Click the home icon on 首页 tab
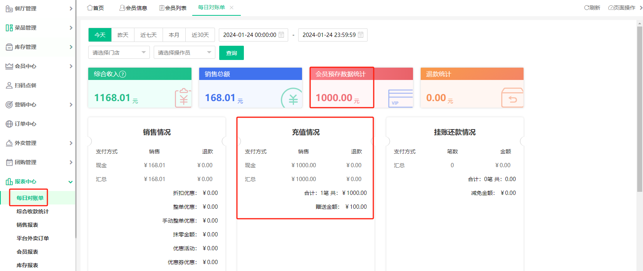Viewport: 643px width, 271px height. pyautogui.click(x=90, y=8)
